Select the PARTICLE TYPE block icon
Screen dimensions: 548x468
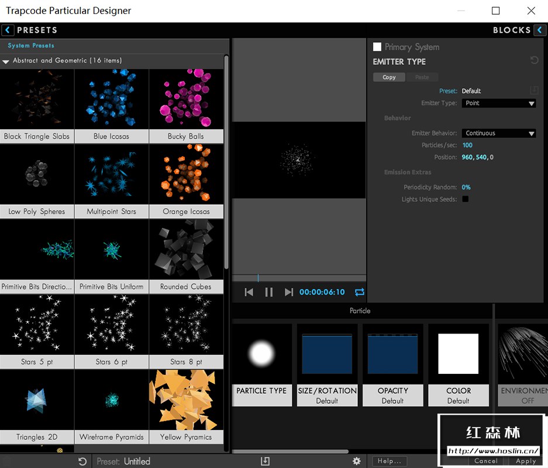coord(261,354)
